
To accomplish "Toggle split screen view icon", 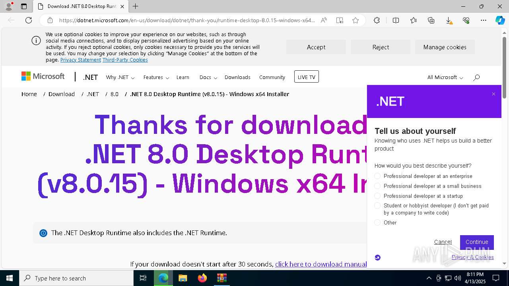I will pos(396,20).
